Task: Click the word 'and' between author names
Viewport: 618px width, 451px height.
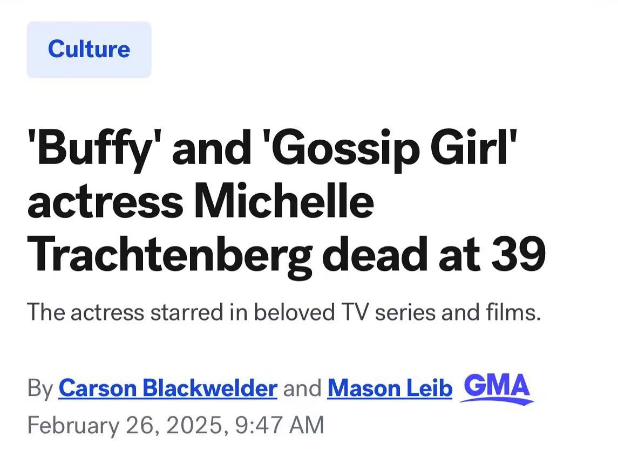Action: pos(302,388)
